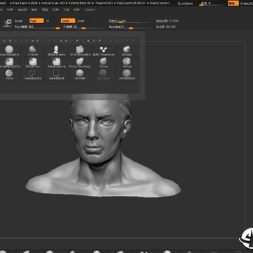The height and width of the screenshot is (253, 253).
Task: Click the DefaultZScript button
Action: [x=247, y=4]
